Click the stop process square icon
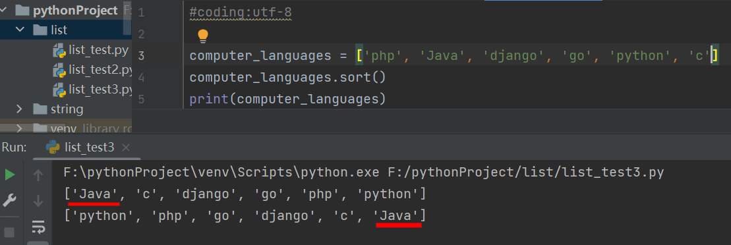The width and height of the screenshot is (731, 245). 9,232
